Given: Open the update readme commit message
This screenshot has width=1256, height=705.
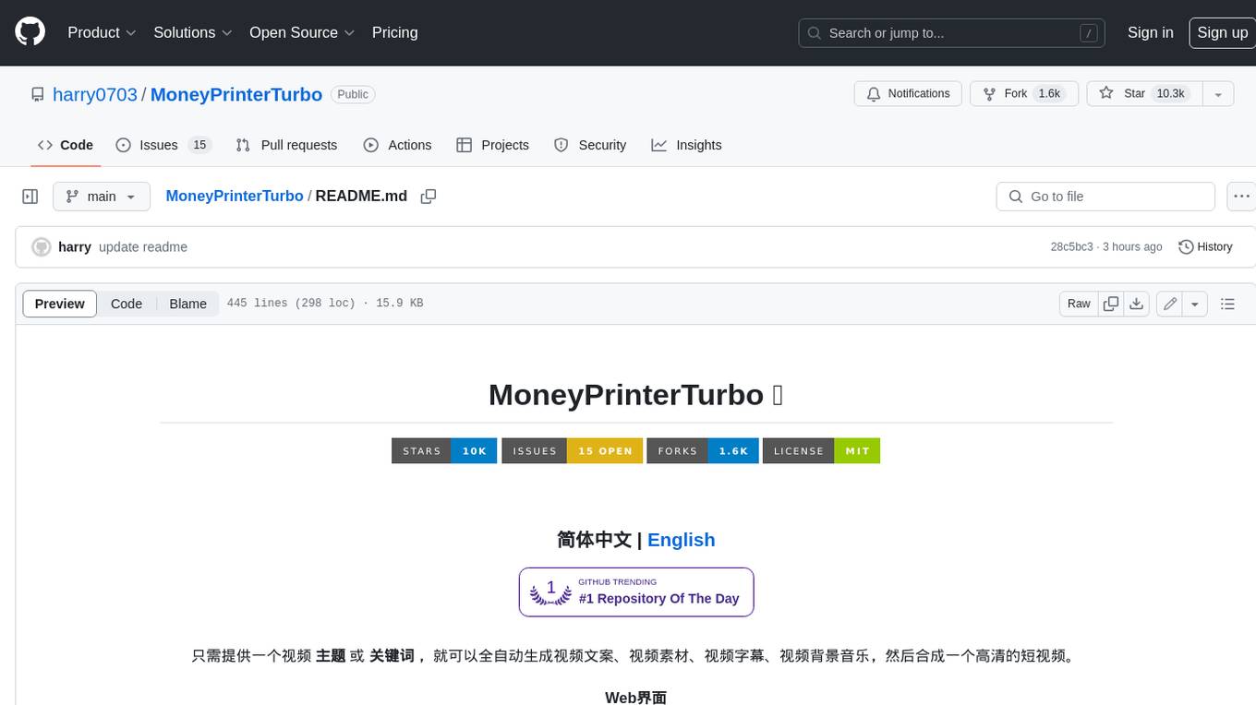Looking at the screenshot, I should point(143,247).
